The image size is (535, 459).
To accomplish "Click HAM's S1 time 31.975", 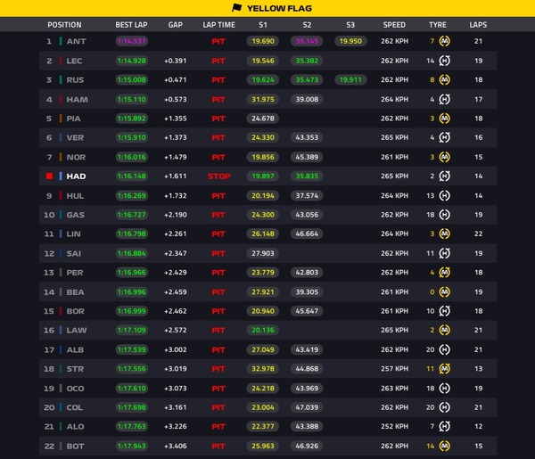I will pos(263,99).
